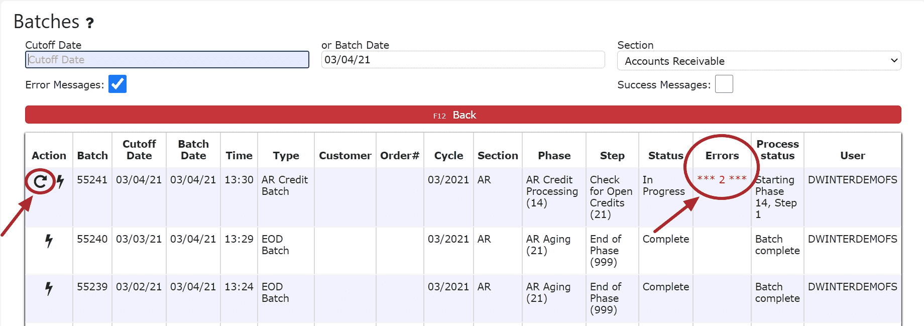Click the Section dropdown arrow

tap(894, 61)
